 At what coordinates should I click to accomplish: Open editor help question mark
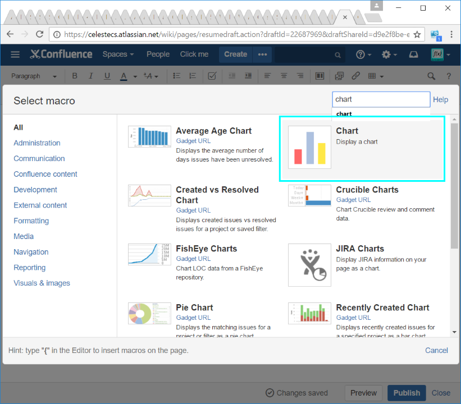(x=449, y=76)
